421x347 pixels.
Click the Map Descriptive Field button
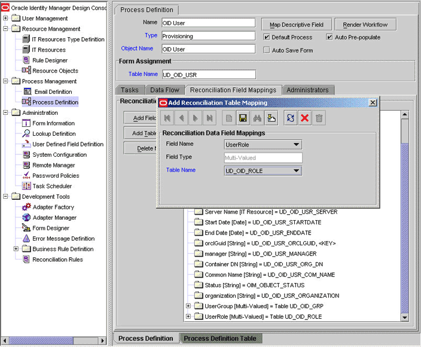[x=297, y=25]
